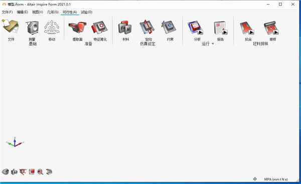The height and width of the screenshot is (184, 301).
Task: Open the MPA (mm t N s) unit selector
Action: click(x=276, y=179)
